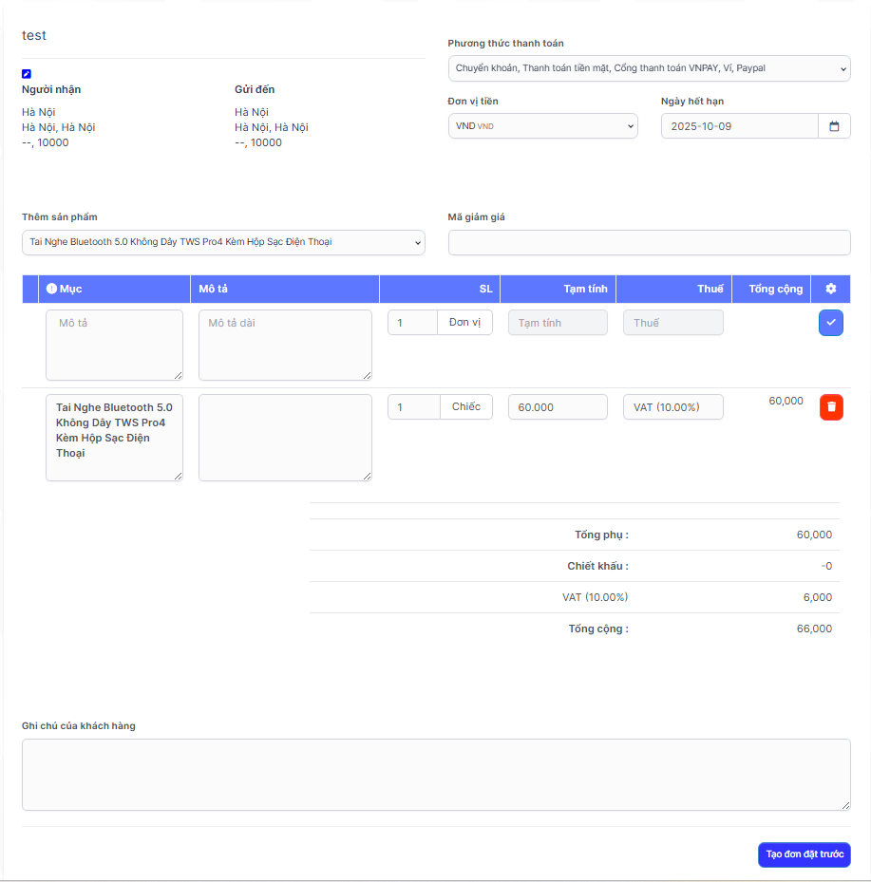The width and height of the screenshot is (871, 882).
Task: Open the Phương thức thanh toán dropdown
Action: pyautogui.click(x=649, y=68)
